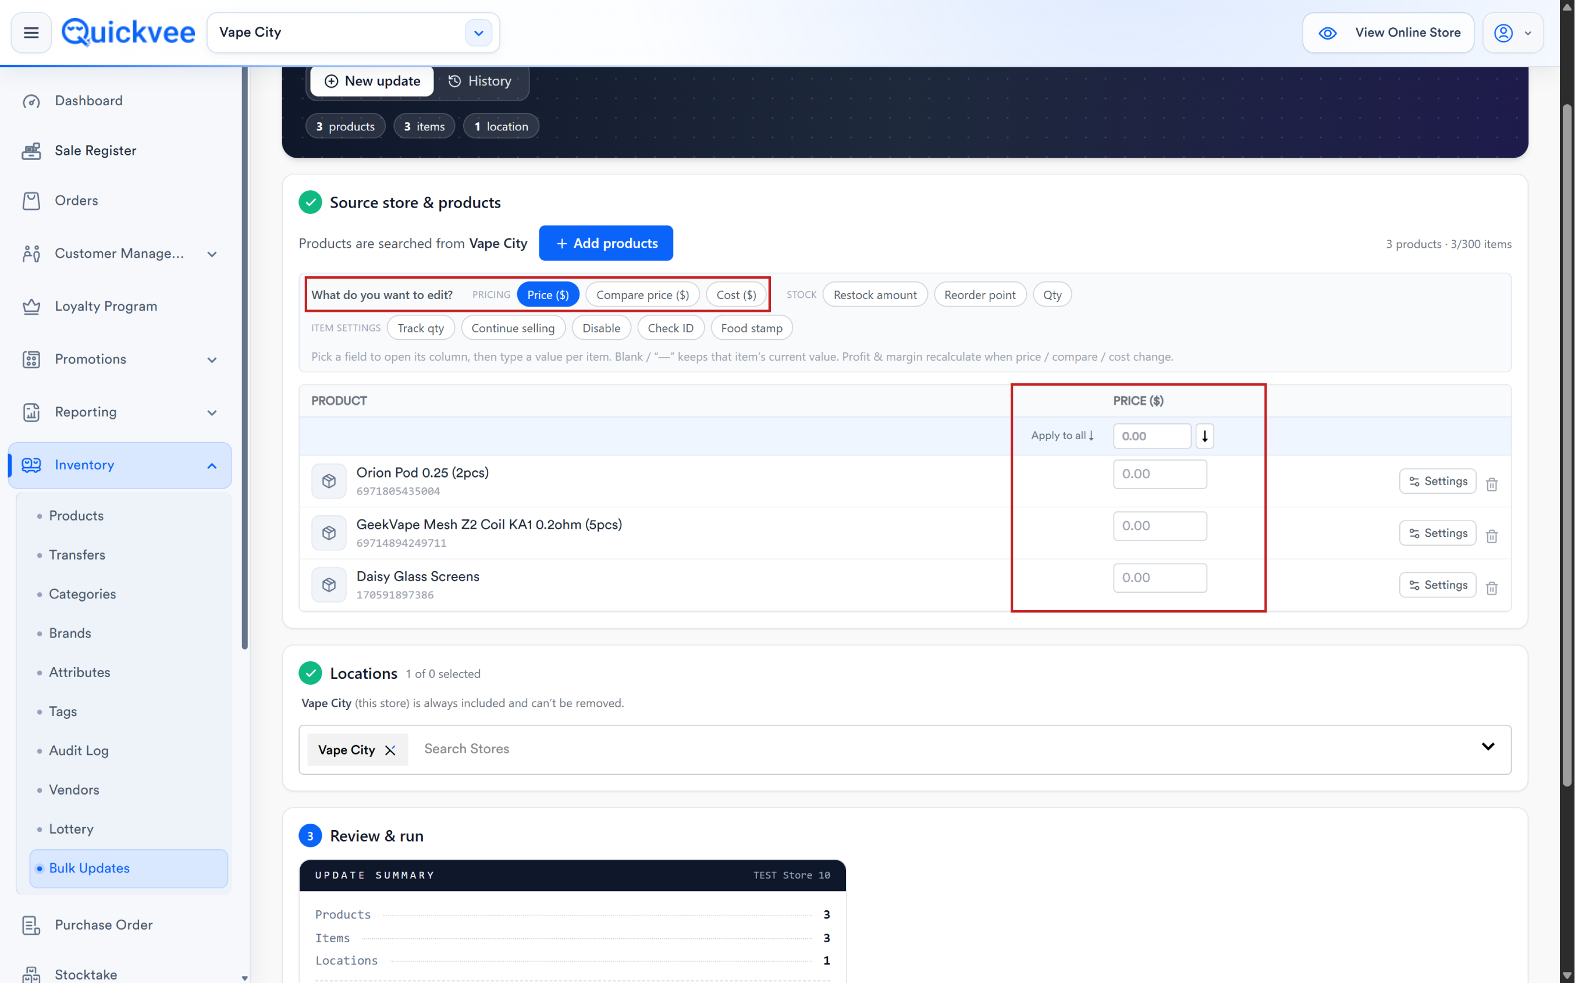Toggle the Qty stock field
1575x983 pixels.
(1052, 295)
